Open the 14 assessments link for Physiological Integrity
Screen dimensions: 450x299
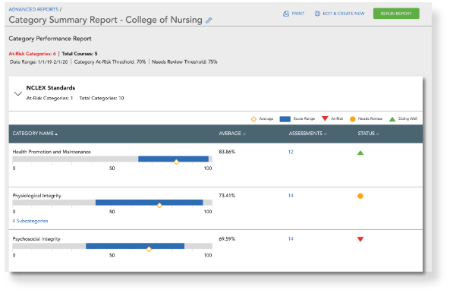(x=291, y=195)
